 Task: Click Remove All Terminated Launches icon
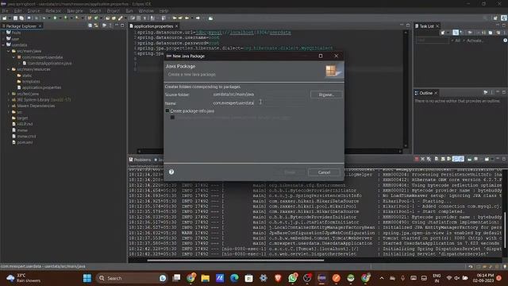tap(429, 159)
